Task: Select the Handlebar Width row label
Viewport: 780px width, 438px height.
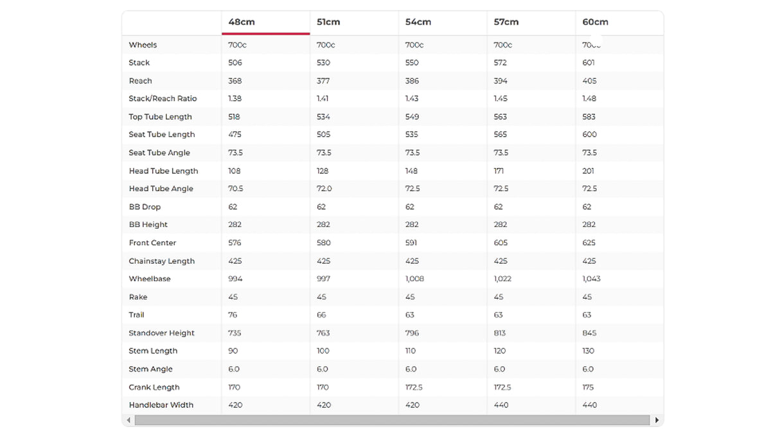Action: click(161, 405)
